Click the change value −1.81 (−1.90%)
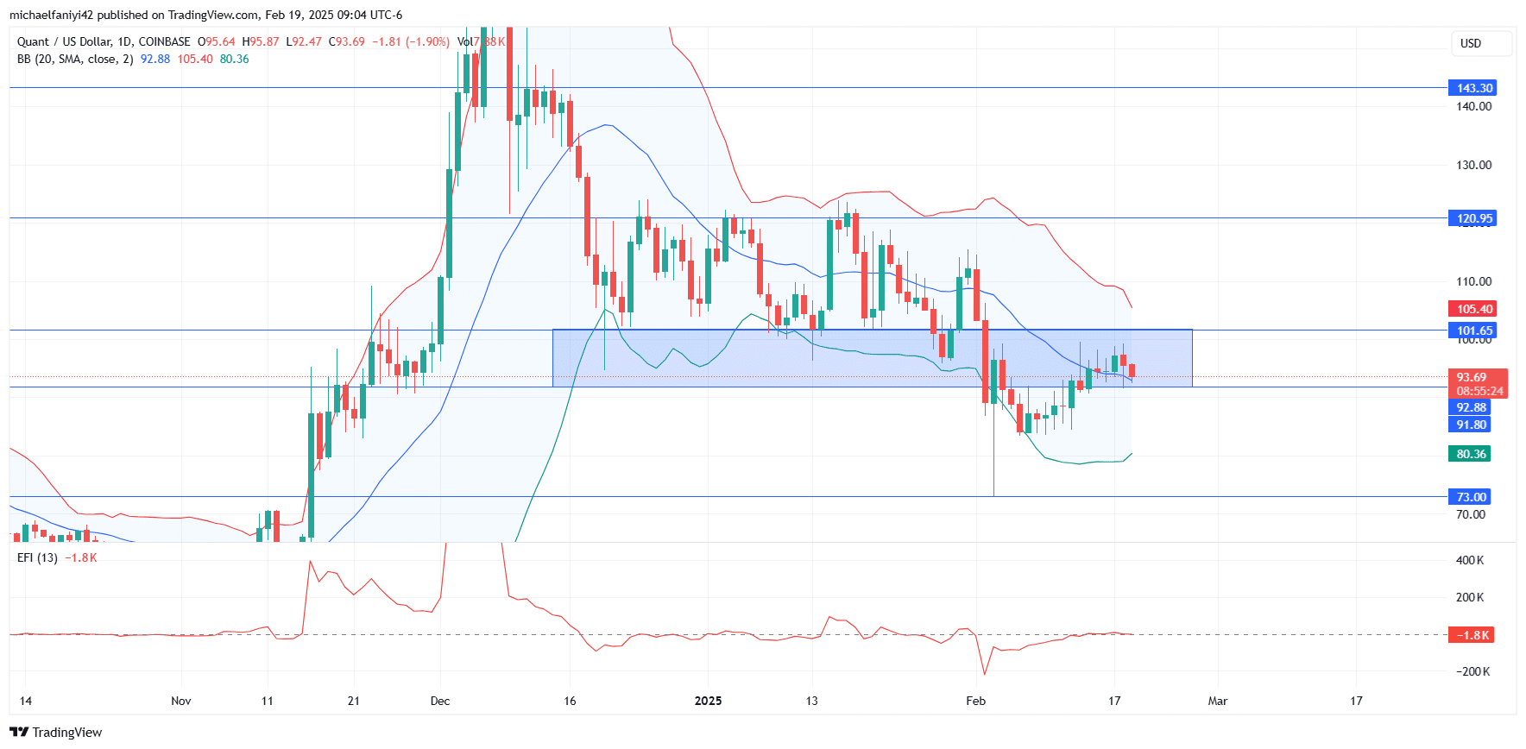 pyautogui.click(x=411, y=41)
